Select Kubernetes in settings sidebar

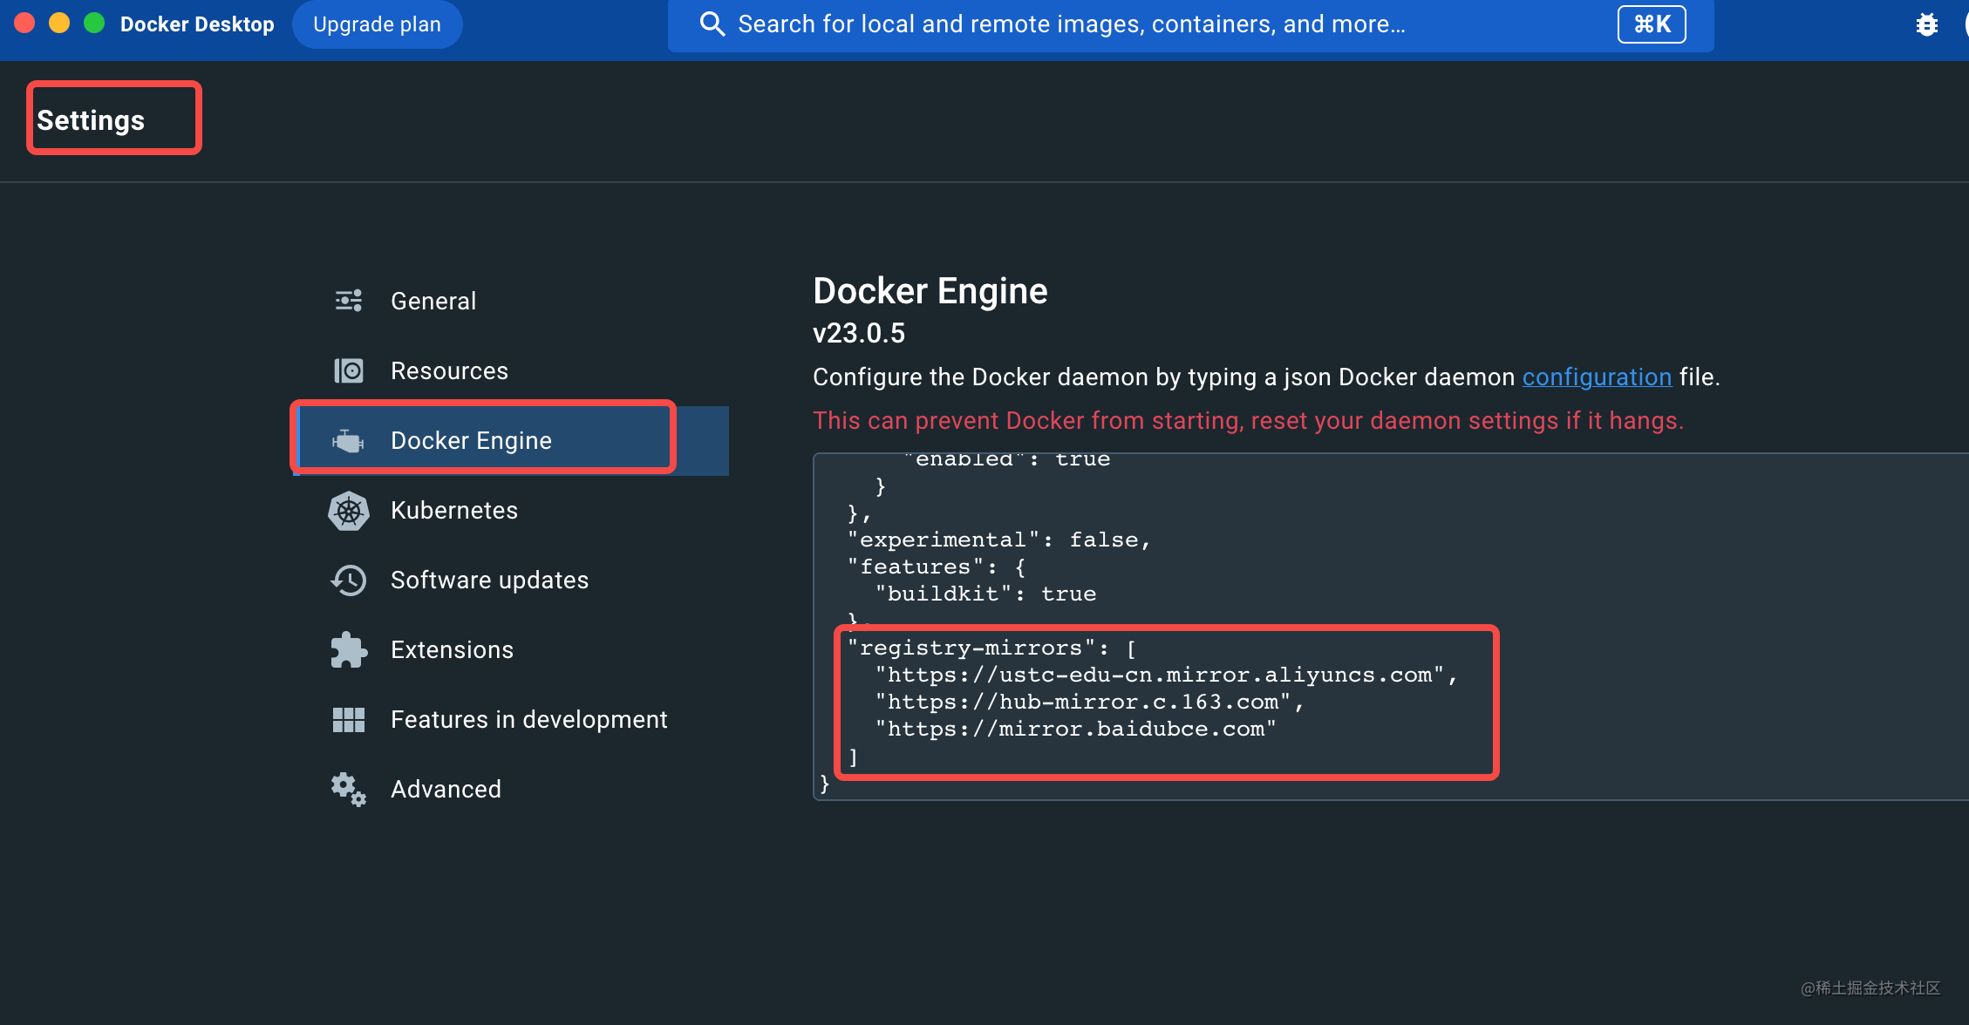tap(453, 510)
